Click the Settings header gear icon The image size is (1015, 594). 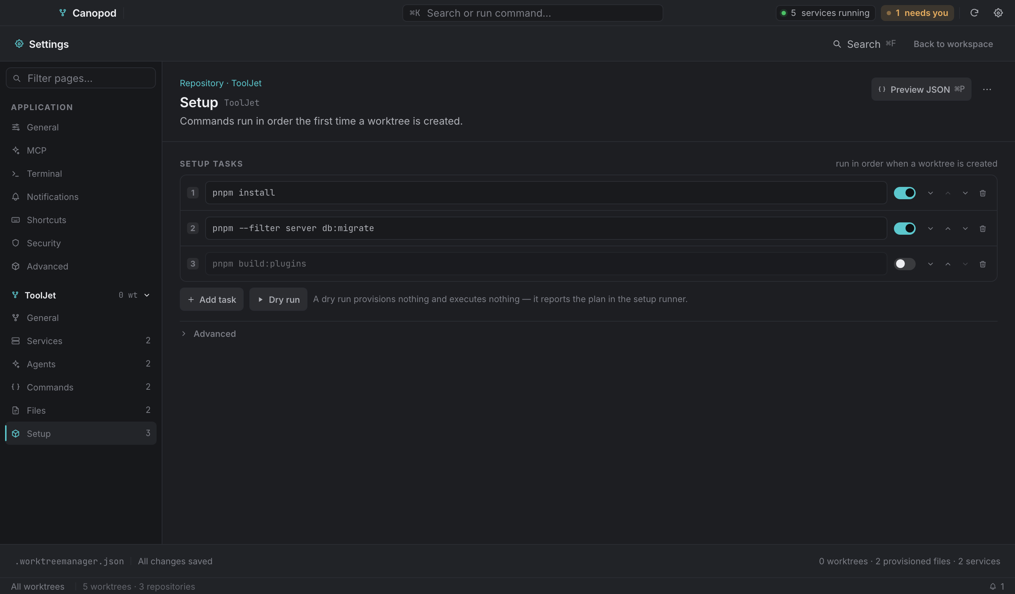point(19,43)
